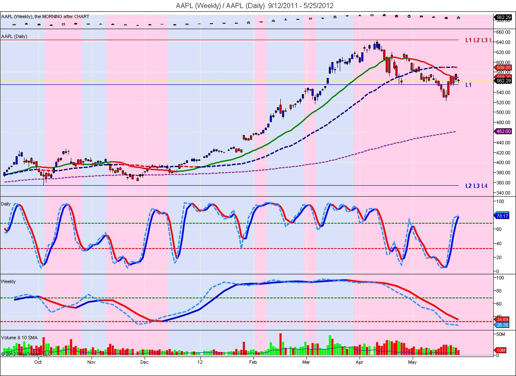Select the 'Oct' label on the time axis
Image resolution: width=516 pixels, height=376 pixels.
[38, 362]
